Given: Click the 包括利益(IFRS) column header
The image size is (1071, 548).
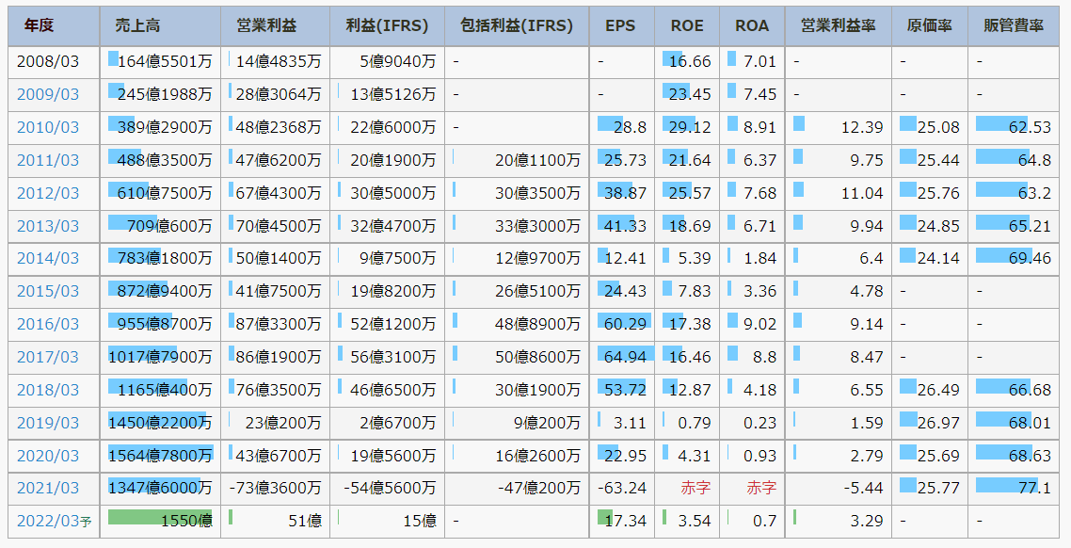Looking at the screenshot, I should (517, 26).
